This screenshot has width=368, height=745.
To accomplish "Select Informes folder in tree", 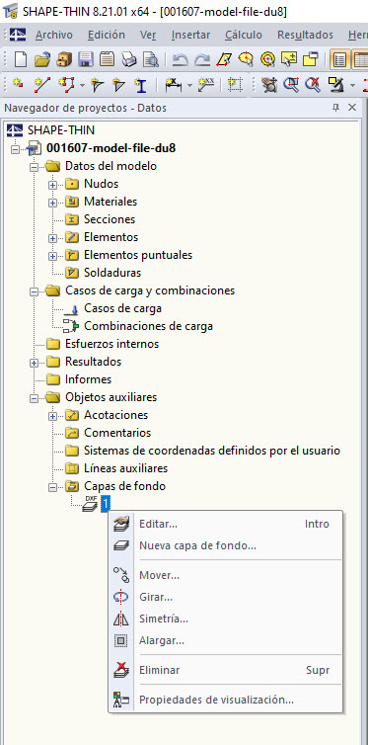I will point(88,379).
